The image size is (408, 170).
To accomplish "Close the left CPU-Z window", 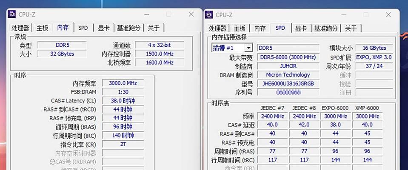I will pos(191,14).
